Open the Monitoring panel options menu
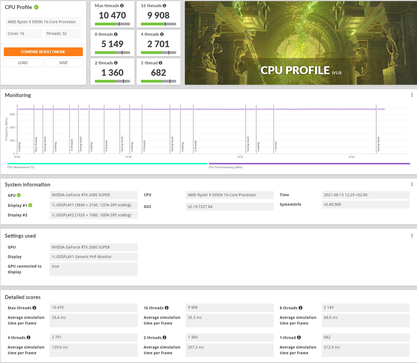Image resolution: width=417 pixels, height=363 pixels. [412, 95]
